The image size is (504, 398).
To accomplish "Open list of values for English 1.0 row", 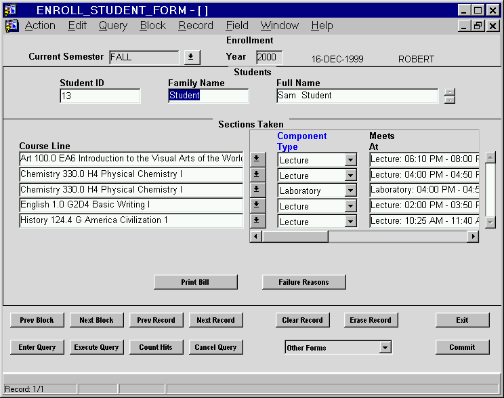I will coord(257,205).
